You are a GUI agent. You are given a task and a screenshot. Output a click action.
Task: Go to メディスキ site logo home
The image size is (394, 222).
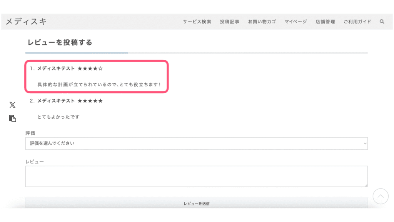tap(26, 22)
